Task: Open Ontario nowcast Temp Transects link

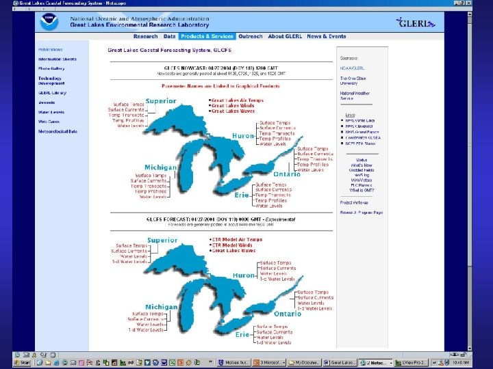Action: (x=315, y=159)
